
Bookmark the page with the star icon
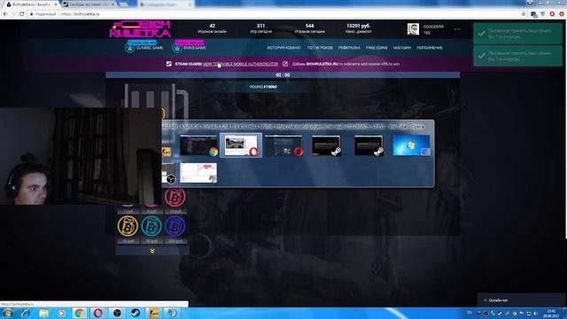[524, 14]
